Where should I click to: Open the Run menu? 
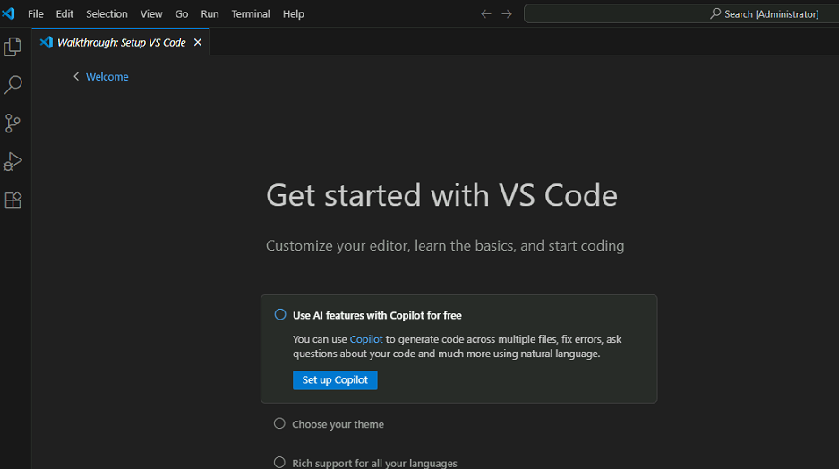210,14
